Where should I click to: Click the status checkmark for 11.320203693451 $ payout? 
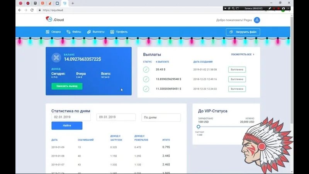pos(146,89)
